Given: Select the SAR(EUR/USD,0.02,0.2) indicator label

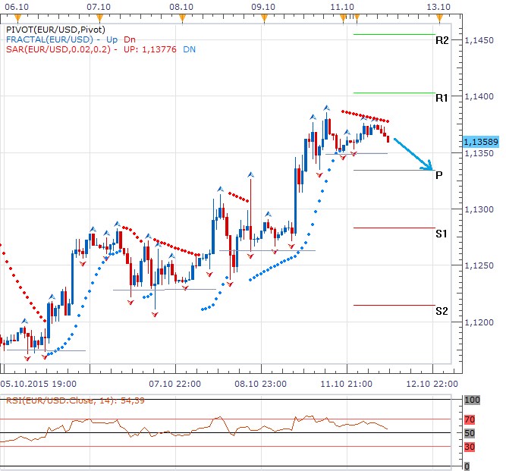Looking at the screenshot, I should point(58,49).
